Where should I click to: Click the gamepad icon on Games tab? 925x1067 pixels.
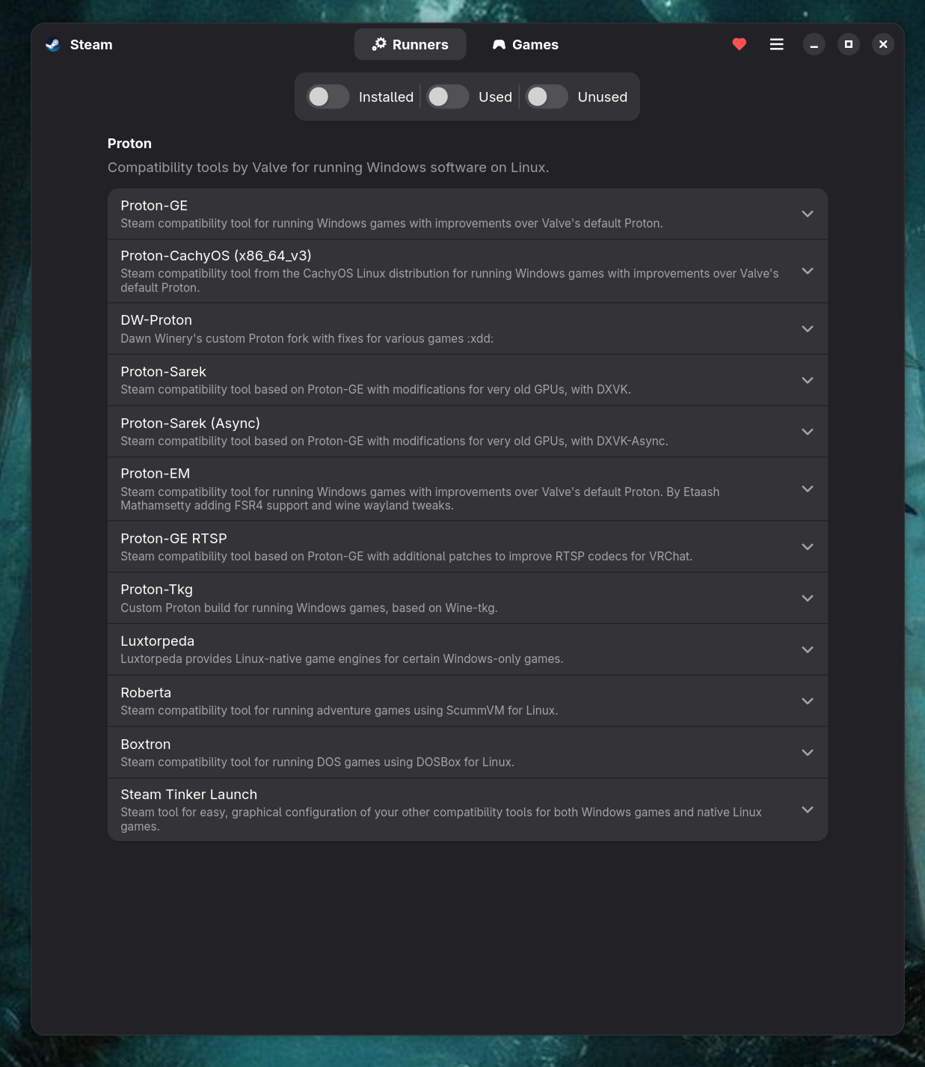point(499,45)
